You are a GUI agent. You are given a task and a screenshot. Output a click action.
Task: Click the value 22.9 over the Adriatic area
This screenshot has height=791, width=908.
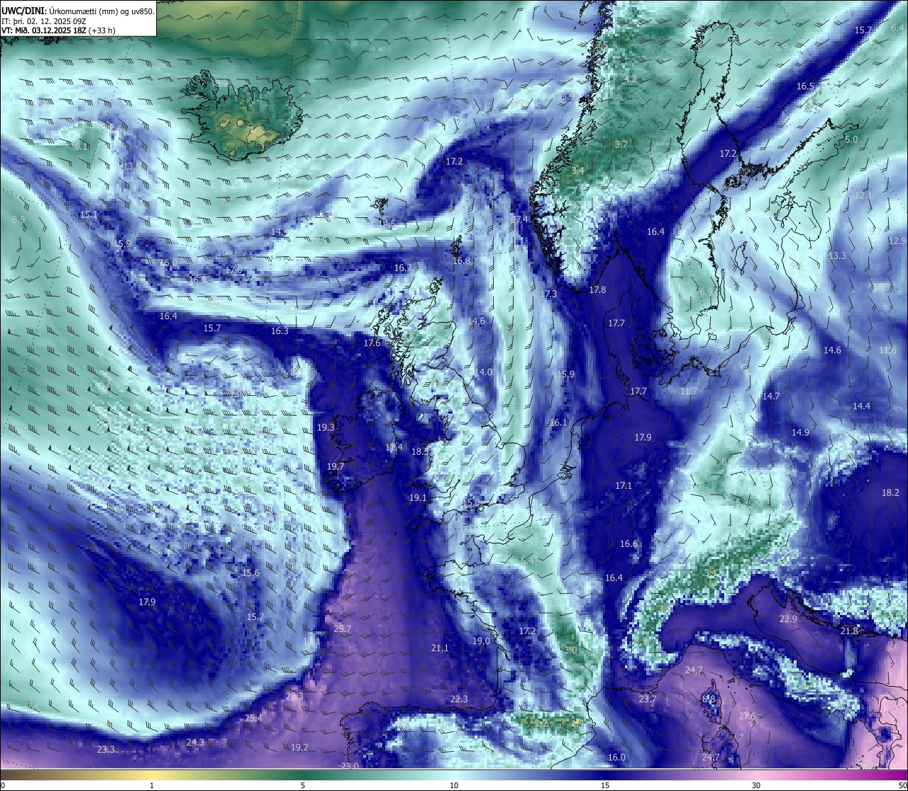click(788, 619)
